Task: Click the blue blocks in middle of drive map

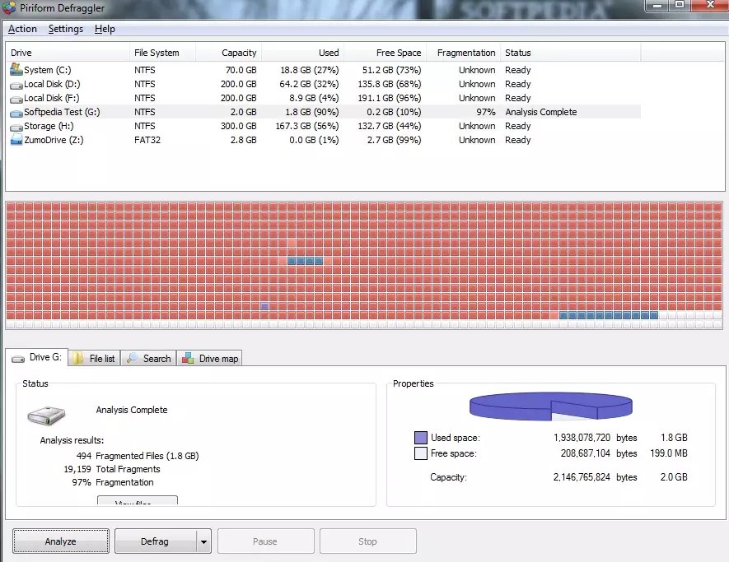Action: [305, 261]
